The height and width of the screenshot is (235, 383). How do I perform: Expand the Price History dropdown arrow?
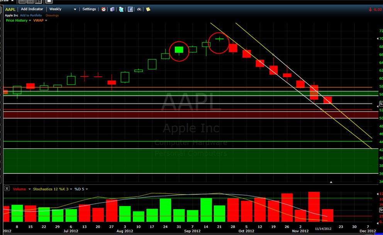tap(30, 20)
